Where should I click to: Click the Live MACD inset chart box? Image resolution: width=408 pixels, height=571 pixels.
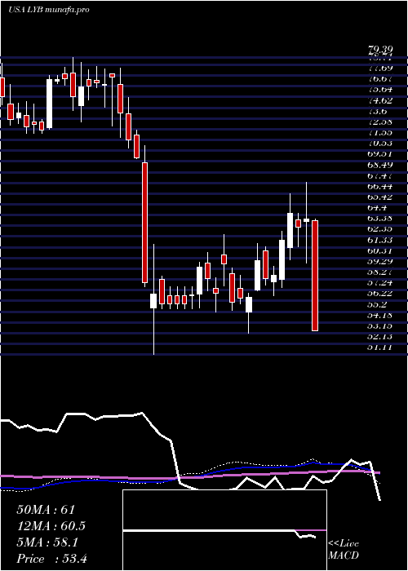tap(224, 530)
